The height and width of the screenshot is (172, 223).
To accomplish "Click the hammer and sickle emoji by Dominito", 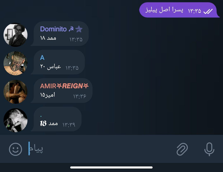I will point(71,29).
